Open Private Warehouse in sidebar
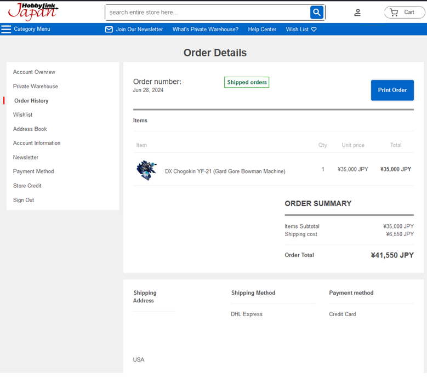 tap(36, 86)
